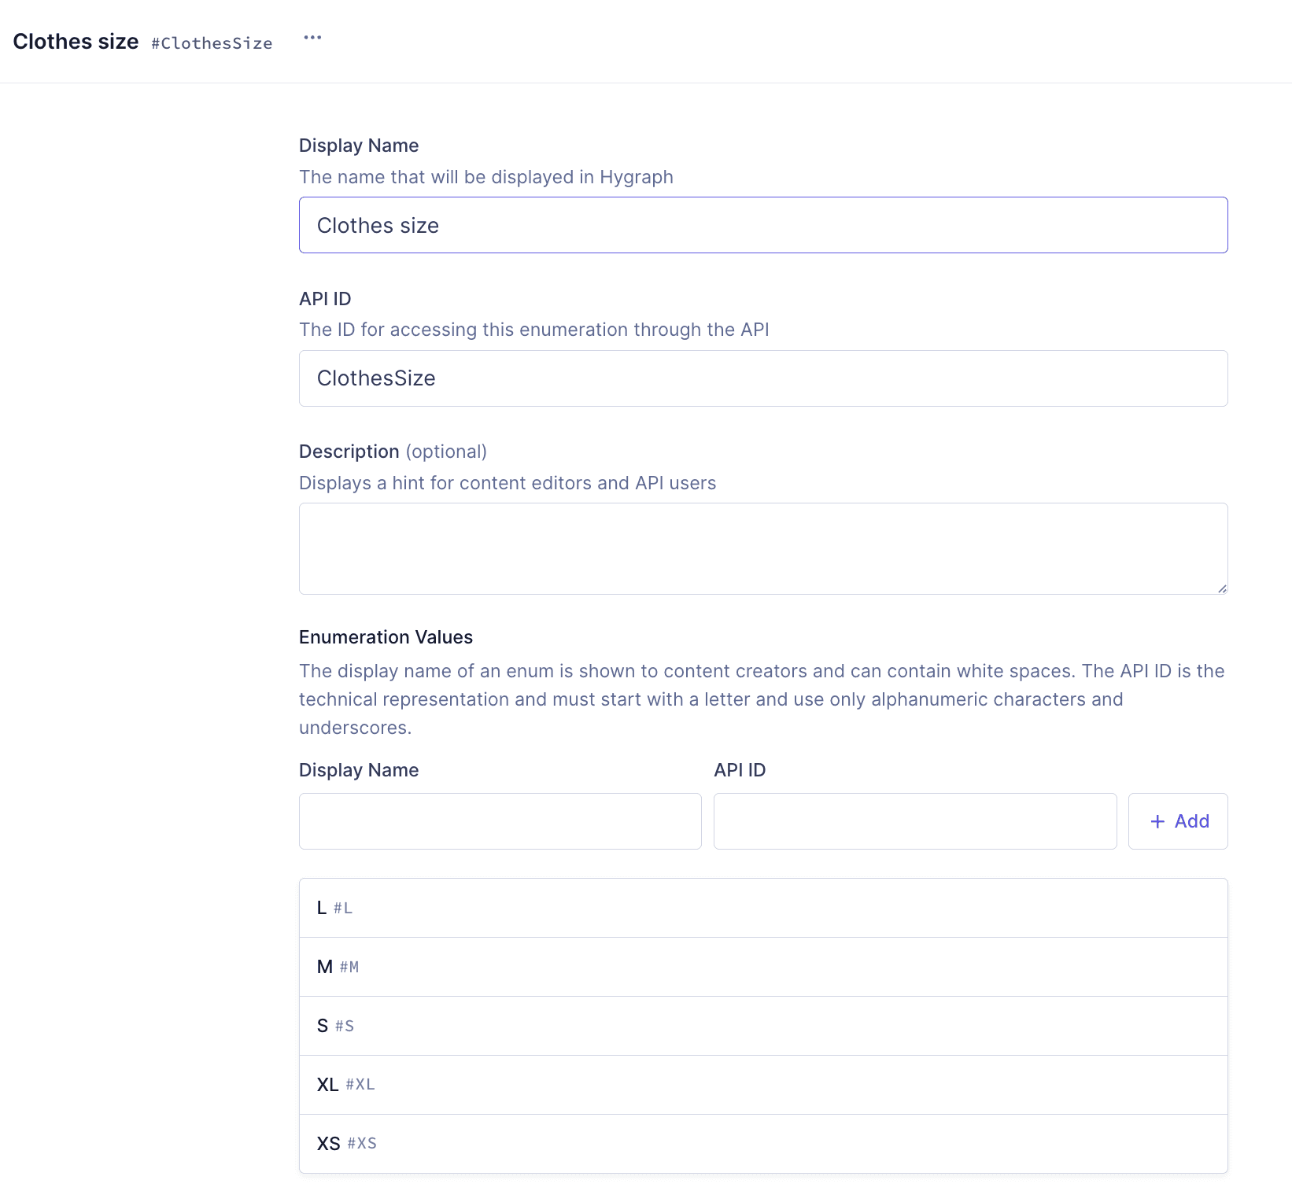Click the plus Add button
The image size is (1292, 1191).
tap(1177, 821)
